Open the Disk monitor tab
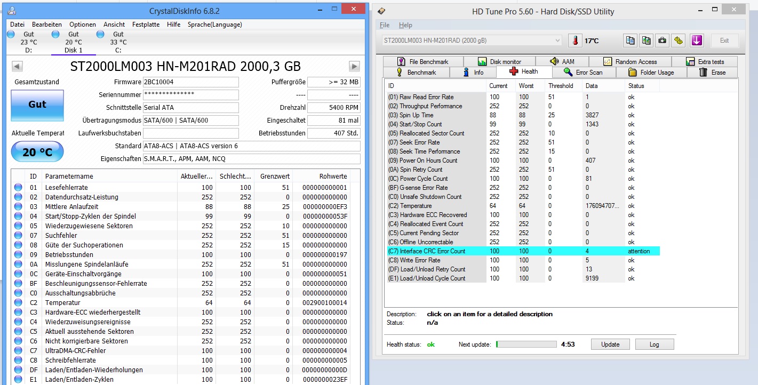758x385 pixels. coord(499,61)
